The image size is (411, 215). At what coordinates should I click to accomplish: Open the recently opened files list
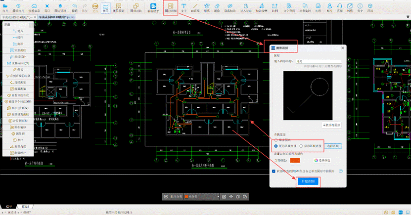coord(18,7)
